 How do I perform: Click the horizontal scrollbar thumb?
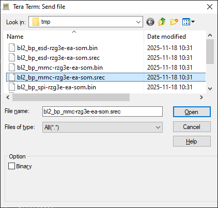coord(71,97)
